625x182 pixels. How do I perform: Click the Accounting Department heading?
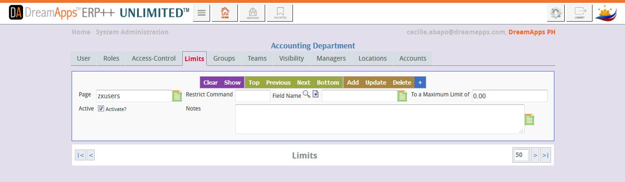point(313,46)
